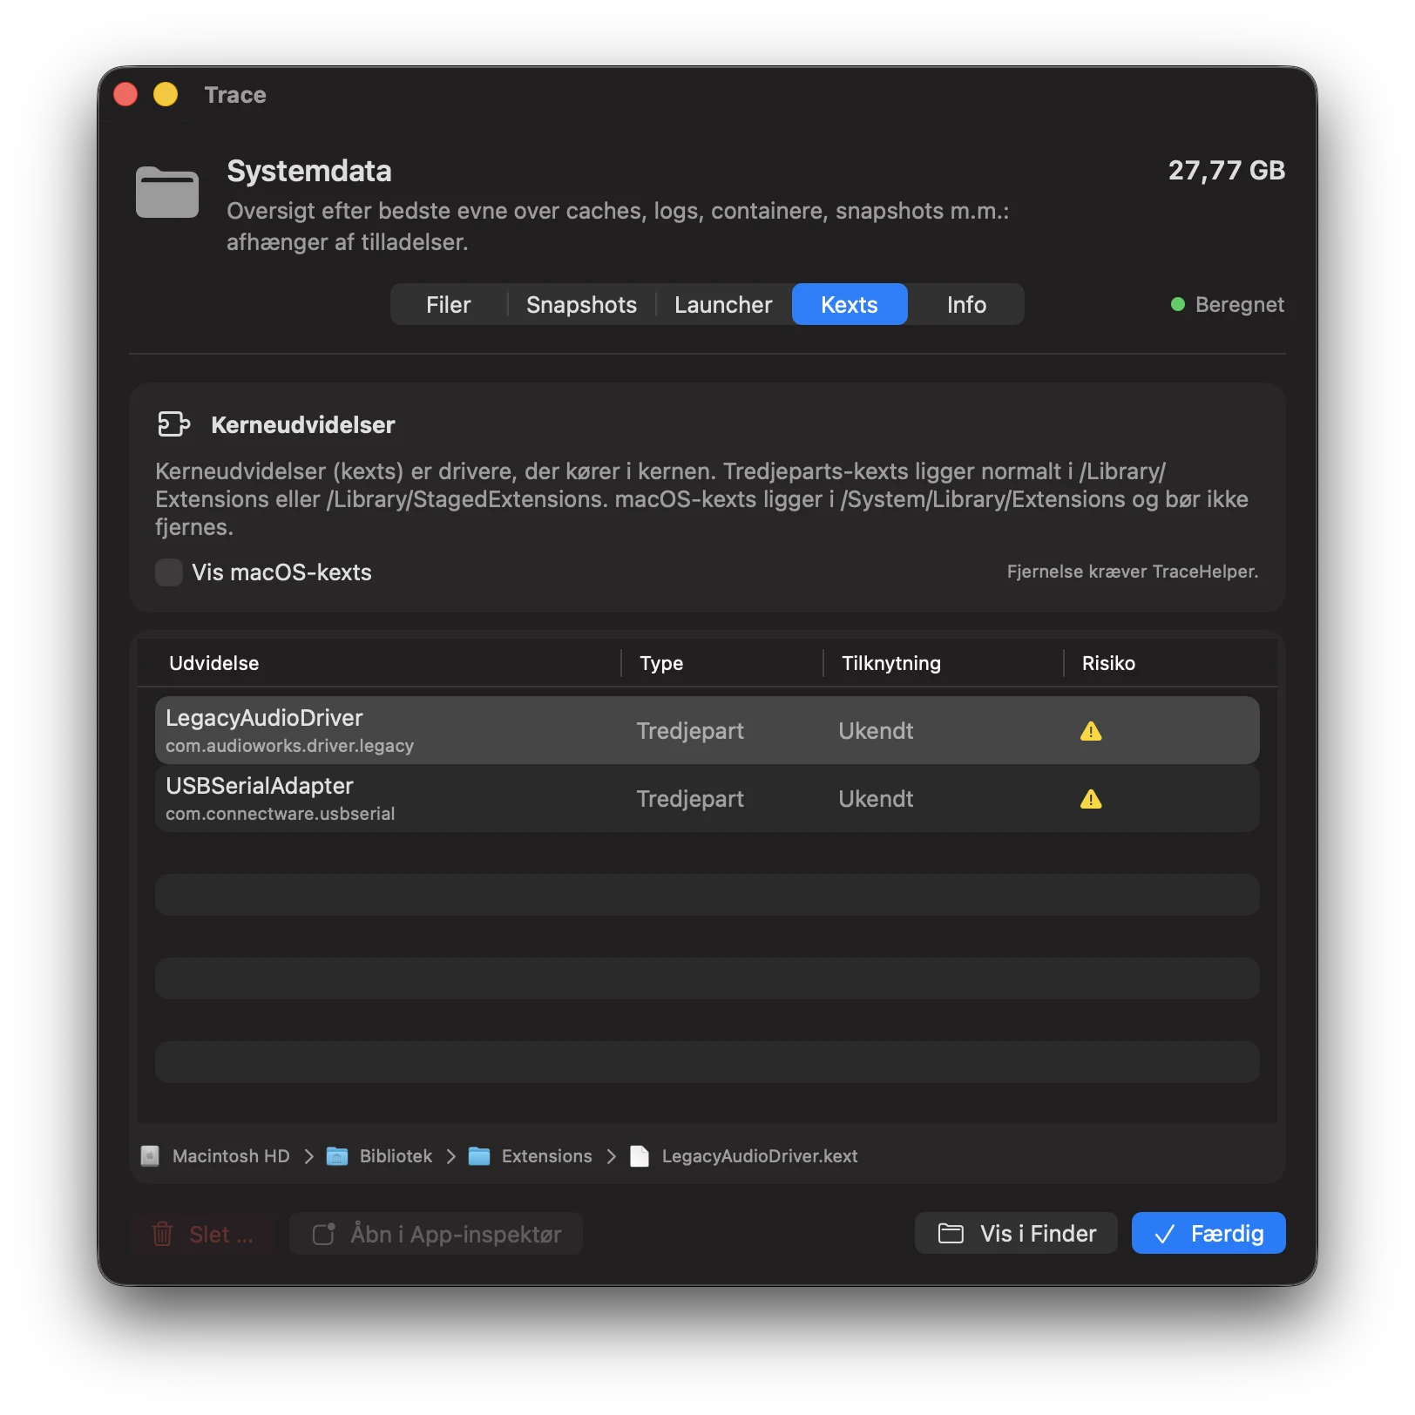Click the Tredjepart cell for LegacyAudioDriver
The image size is (1415, 1415).
pos(690,731)
